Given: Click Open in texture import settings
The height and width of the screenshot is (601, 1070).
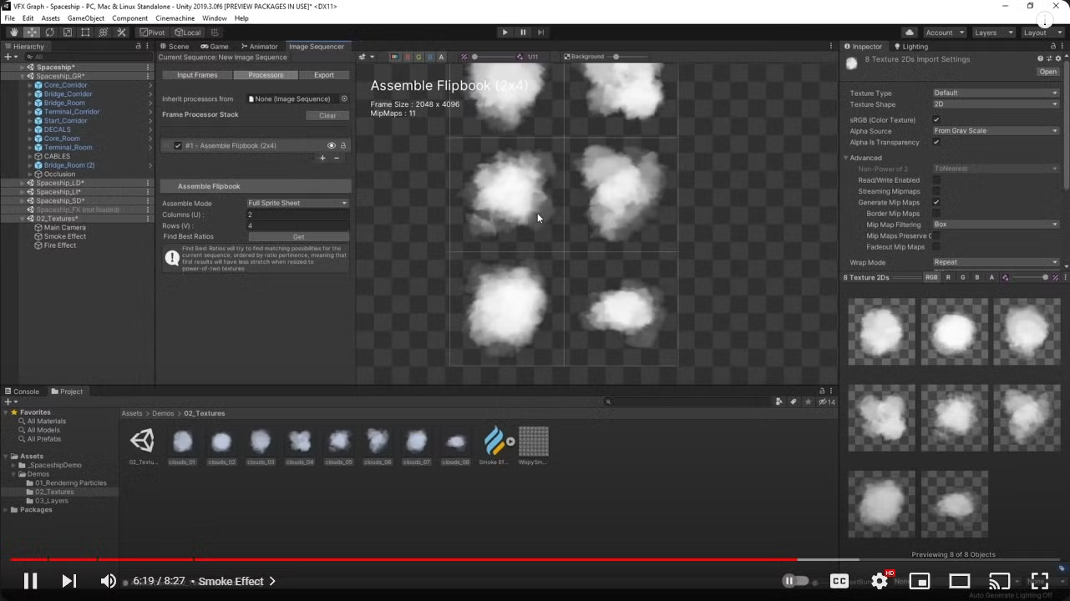Looking at the screenshot, I should tap(1047, 72).
